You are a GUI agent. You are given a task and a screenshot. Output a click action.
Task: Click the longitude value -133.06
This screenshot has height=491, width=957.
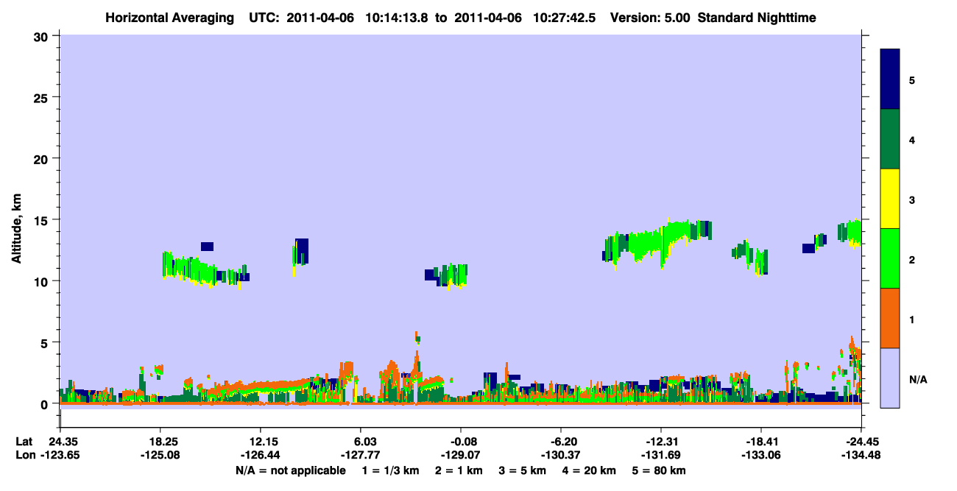click(760, 455)
